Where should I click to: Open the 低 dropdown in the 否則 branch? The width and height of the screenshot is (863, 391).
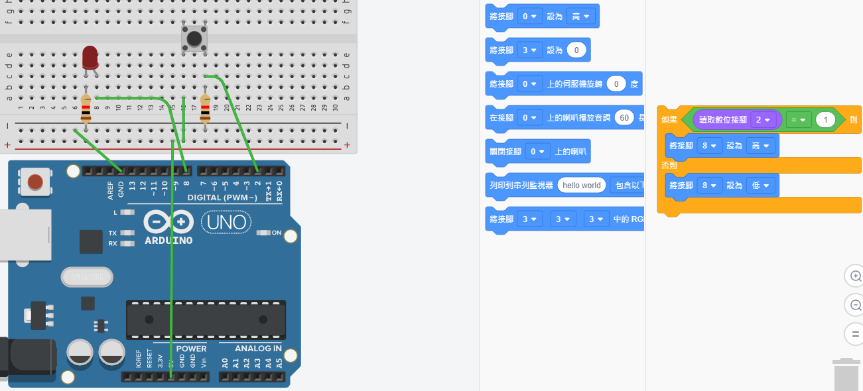coord(760,186)
